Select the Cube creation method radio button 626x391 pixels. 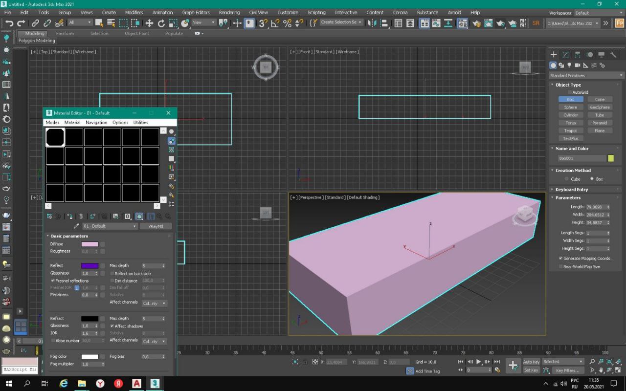pos(567,179)
